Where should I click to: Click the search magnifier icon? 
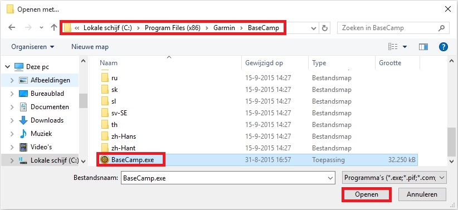442,28
